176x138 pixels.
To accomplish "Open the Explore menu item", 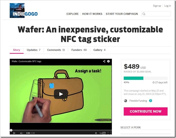I will point(72,14).
